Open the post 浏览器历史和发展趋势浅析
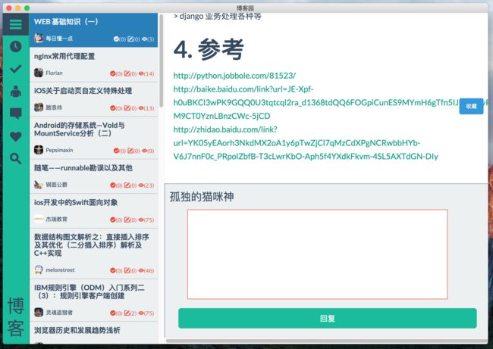Image resolution: width=493 pixels, height=349 pixels. (77, 330)
